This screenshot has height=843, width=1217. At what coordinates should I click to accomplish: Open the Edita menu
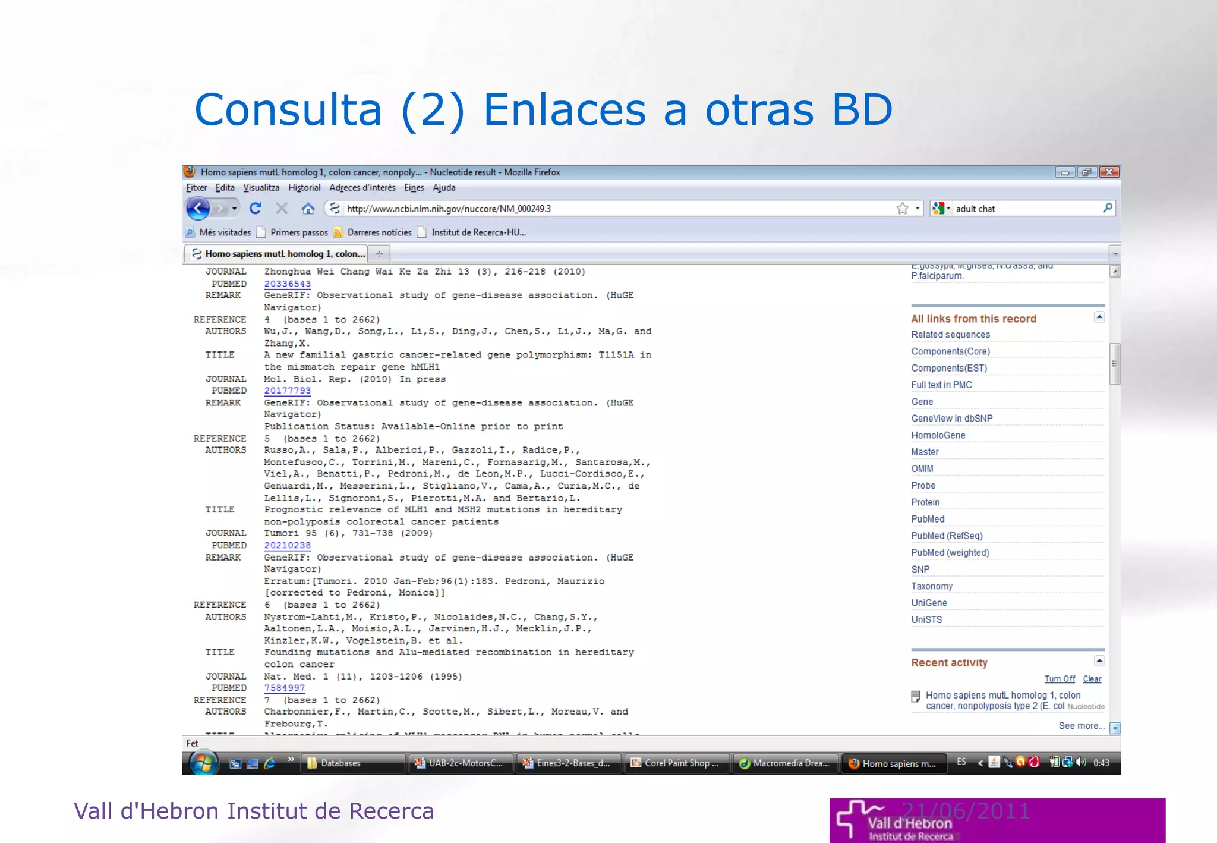[x=225, y=188]
